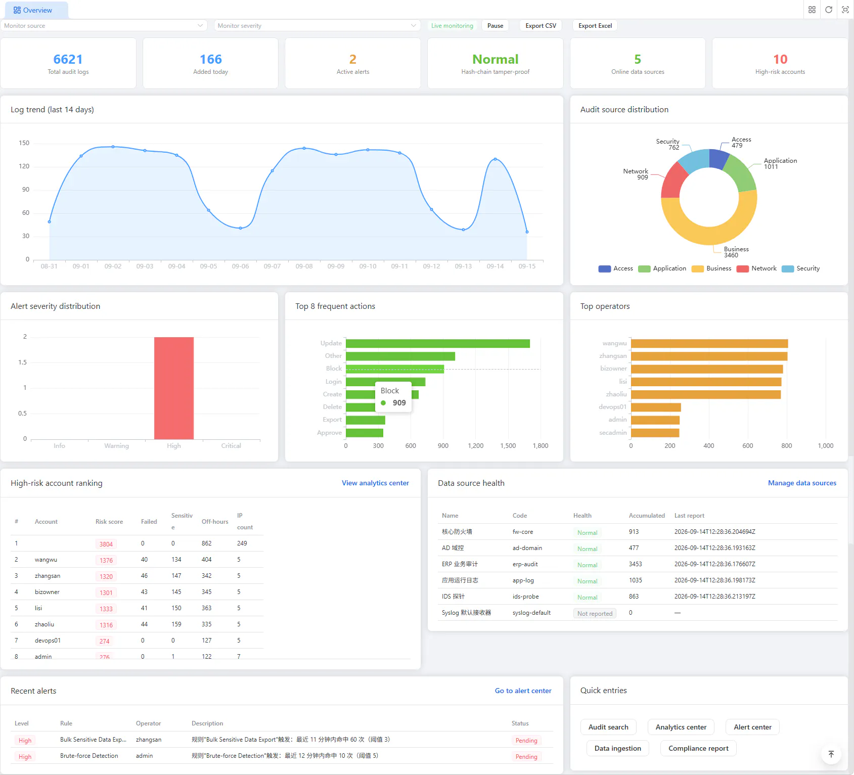Click the High-risk accounts card

[x=780, y=63]
